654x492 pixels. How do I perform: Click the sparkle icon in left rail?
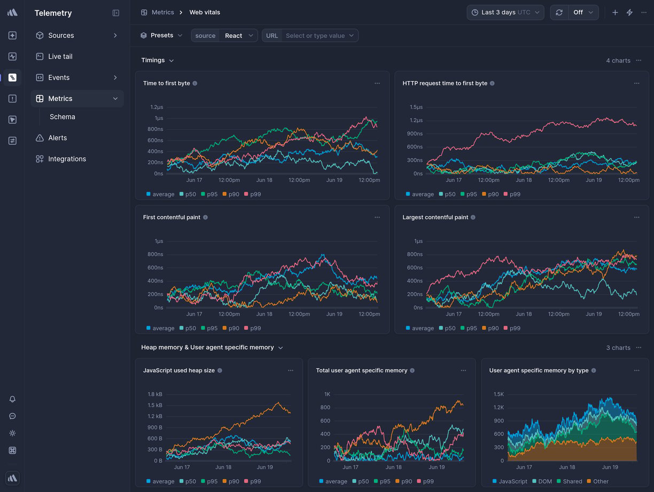coord(12,35)
